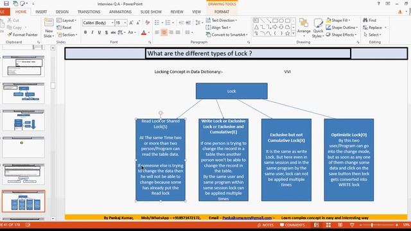Click the Reset slide button
Image resolution: width=411 pixels, height=231 pixels.
coord(64,27)
